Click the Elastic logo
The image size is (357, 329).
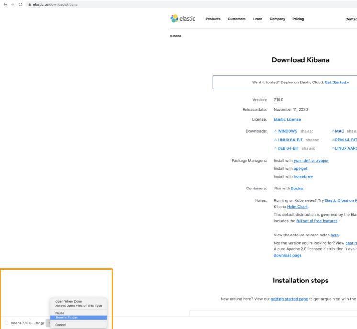pyautogui.click(x=183, y=19)
